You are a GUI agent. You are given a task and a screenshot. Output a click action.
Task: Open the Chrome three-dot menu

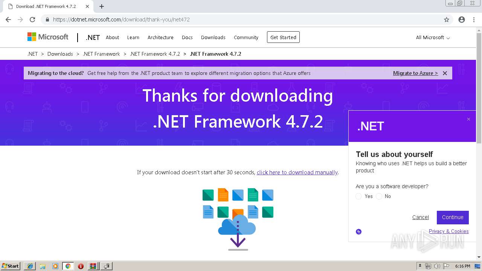(x=474, y=20)
